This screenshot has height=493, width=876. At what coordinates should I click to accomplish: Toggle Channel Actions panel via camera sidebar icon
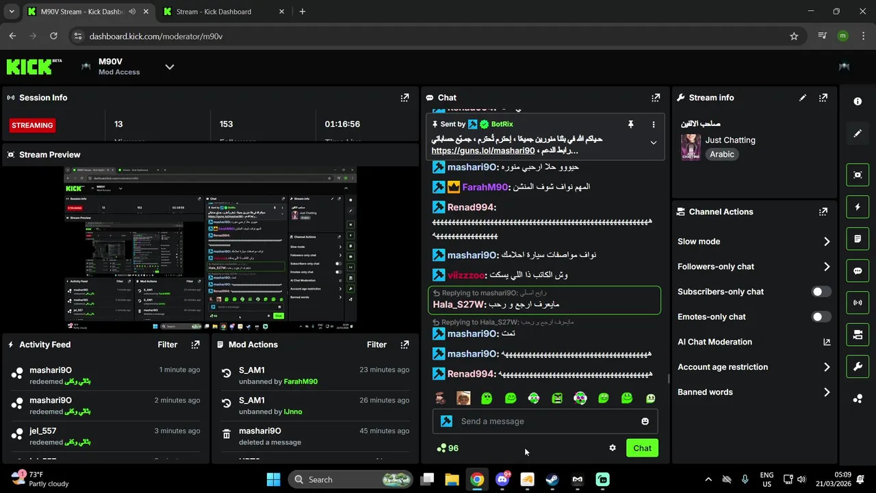pos(858,335)
